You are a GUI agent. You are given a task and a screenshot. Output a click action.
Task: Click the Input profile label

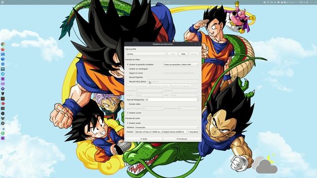point(131,49)
